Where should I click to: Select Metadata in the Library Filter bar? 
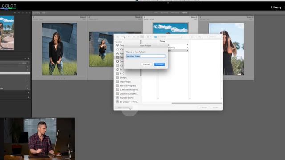tap(175, 13)
